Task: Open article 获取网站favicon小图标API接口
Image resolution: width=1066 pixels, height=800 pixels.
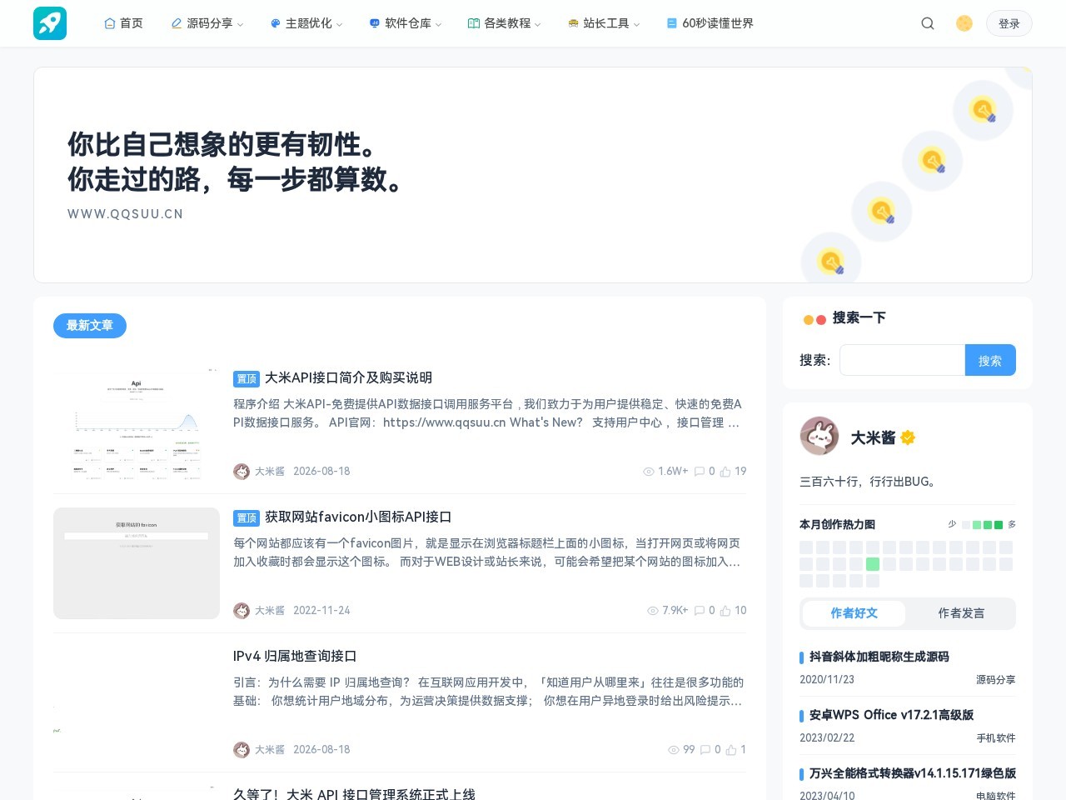Action: click(358, 517)
